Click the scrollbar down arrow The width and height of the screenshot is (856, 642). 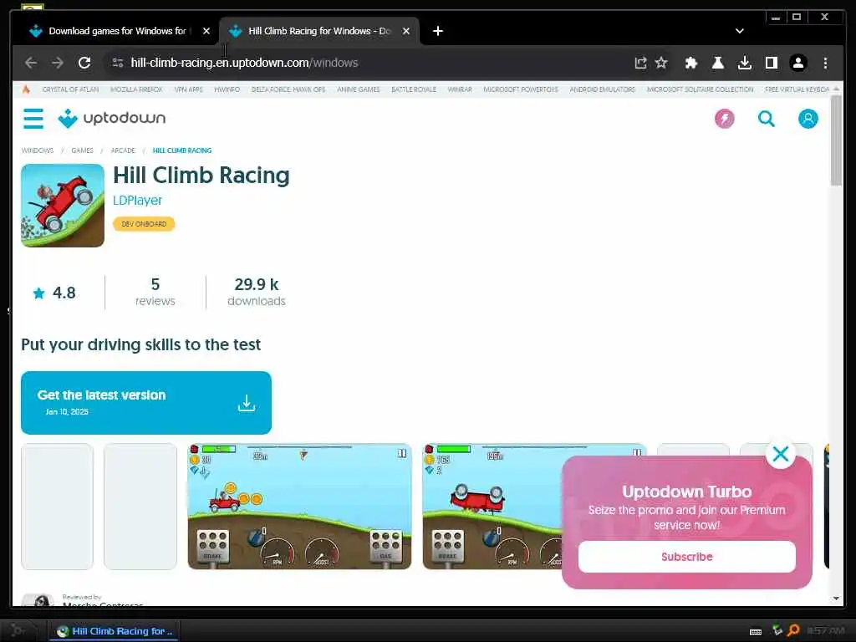click(836, 599)
